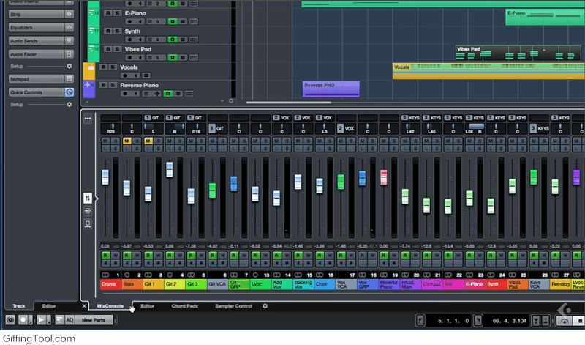Screen dimensions: 585x345
Task: Toggle monitor on the E-Piano track
Action: tap(140, 22)
